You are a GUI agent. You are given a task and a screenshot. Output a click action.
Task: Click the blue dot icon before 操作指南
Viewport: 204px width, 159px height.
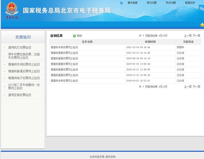tap(121, 3)
